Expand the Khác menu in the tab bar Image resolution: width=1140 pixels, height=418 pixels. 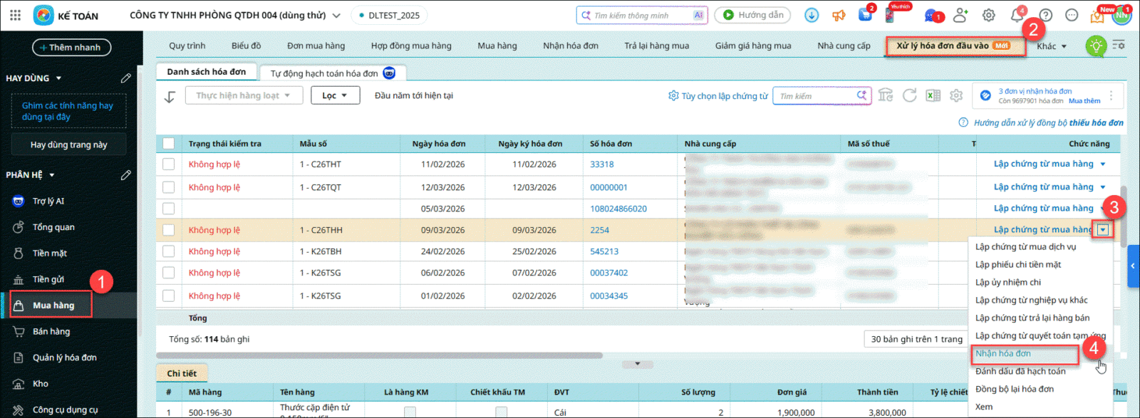1052,46
